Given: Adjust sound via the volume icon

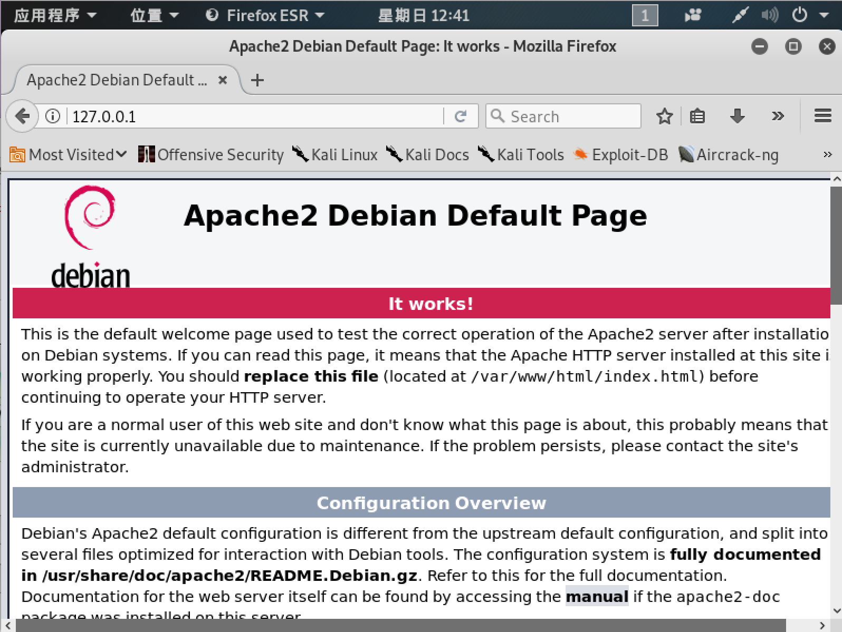Looking at the screenshot, I should 769,15.
